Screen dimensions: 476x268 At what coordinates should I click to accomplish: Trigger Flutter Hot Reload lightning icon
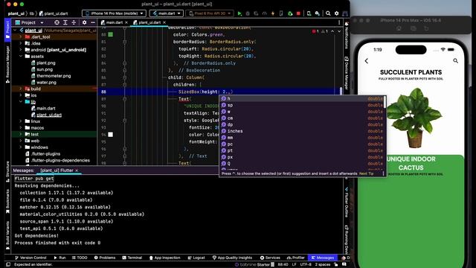(x=273, y=13)
